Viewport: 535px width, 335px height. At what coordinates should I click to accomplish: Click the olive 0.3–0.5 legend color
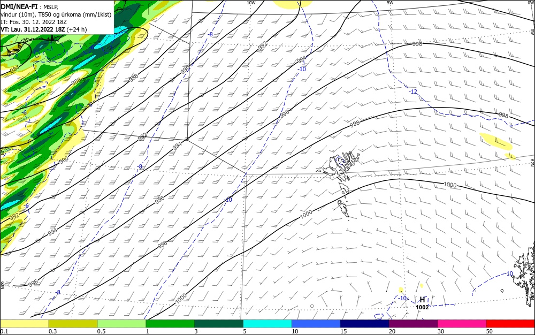point(73,324)
